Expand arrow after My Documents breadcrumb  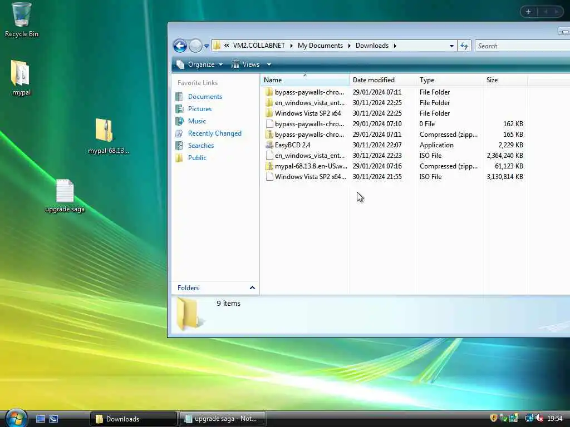349,46
